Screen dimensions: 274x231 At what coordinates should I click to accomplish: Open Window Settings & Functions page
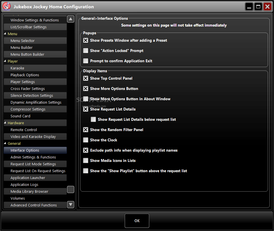click(35, 20)
